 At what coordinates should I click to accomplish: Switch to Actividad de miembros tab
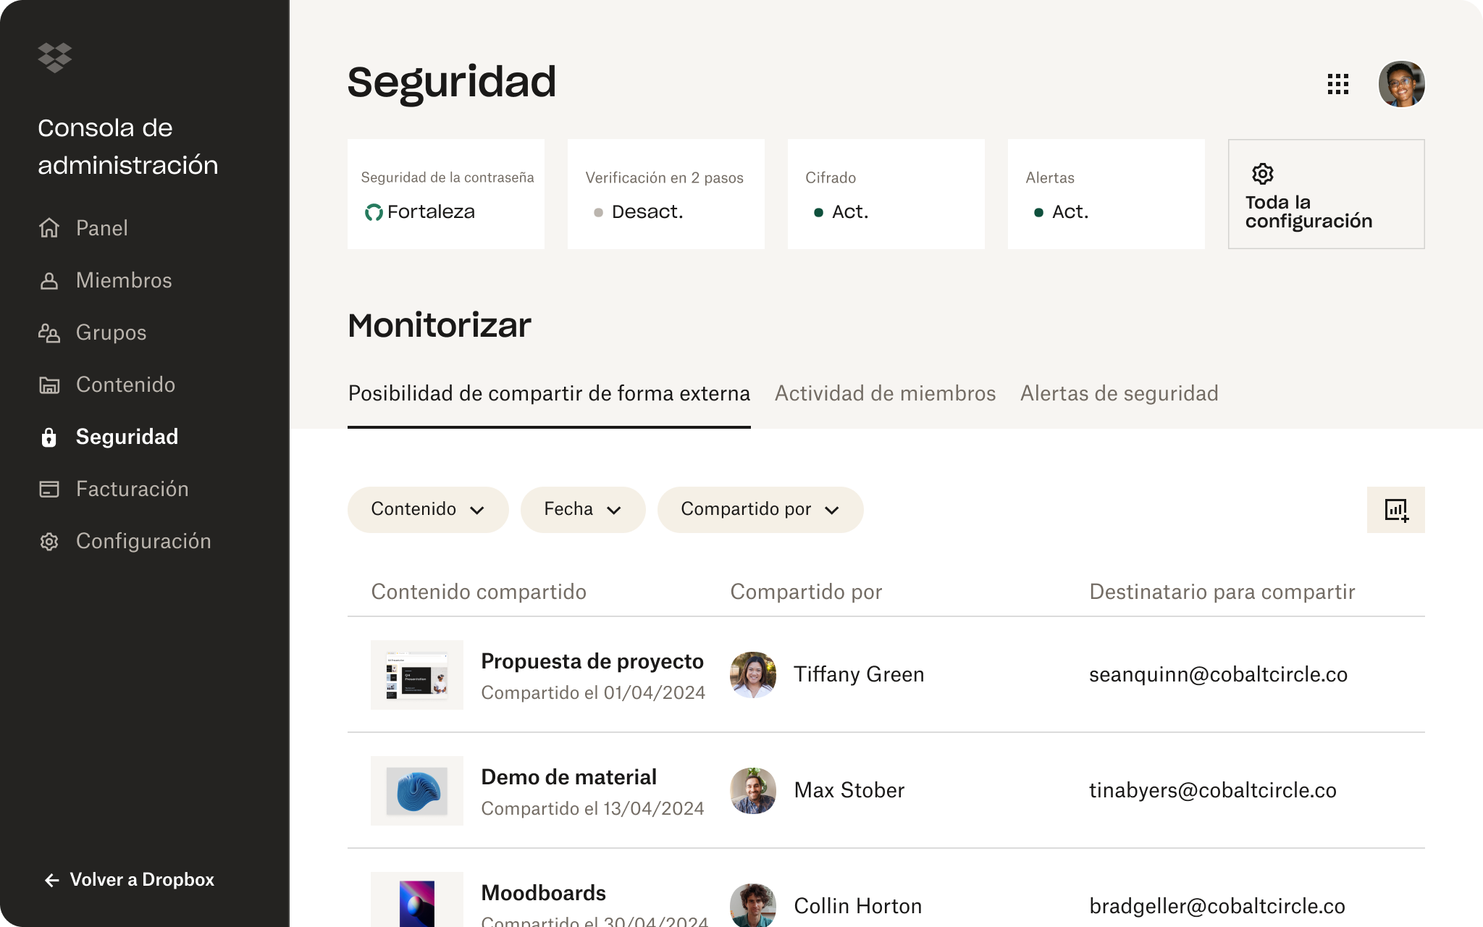885,393
